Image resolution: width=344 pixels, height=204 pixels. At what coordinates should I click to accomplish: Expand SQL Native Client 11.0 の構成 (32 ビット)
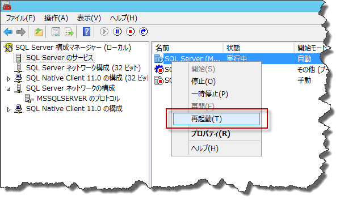(x=9, y=79)
